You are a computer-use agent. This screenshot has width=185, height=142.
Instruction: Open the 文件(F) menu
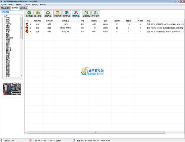click(4, 4)
